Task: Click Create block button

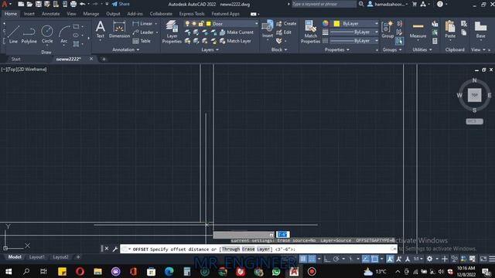Action: pos(286,24)
